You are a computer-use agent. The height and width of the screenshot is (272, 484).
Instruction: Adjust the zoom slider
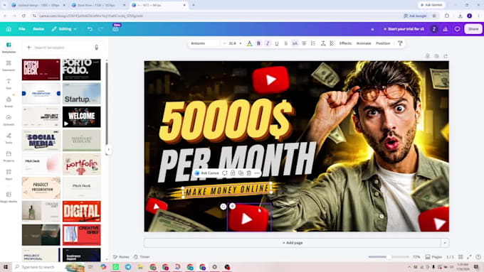389,256
